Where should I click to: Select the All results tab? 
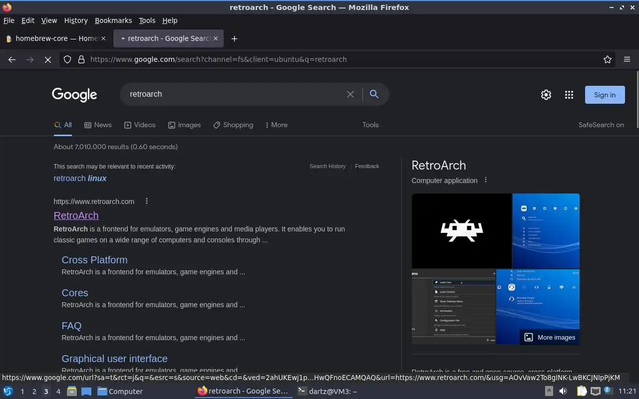(63, 125)
